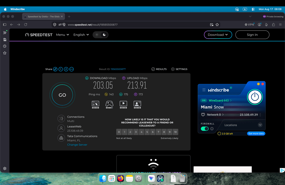This screenshot has height=185, width=285.
Task: Open Speedtest SETTINGS
Action: click(x=179, y=69)
